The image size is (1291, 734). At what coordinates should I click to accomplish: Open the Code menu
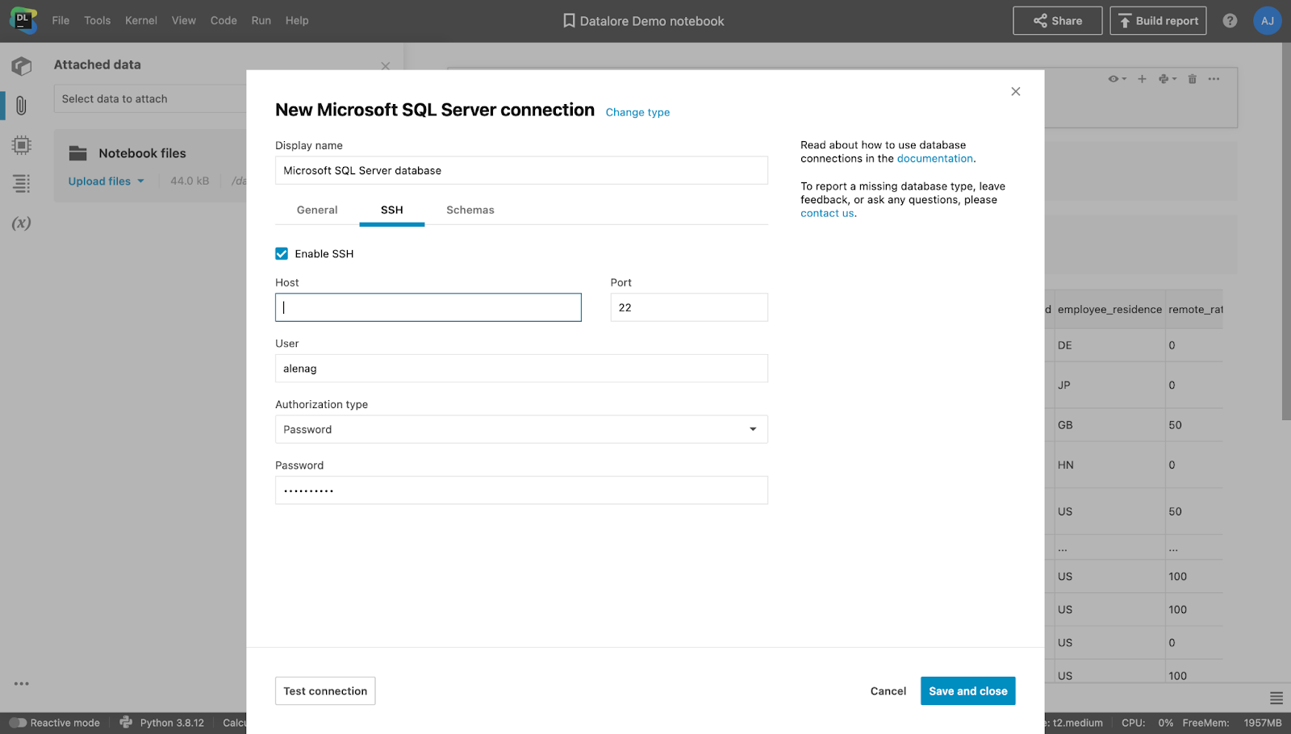(x=224, y=21)
